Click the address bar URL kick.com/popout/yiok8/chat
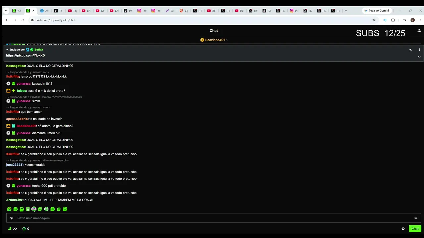The height and width of the screenshot is (238, 424). click(x=56, y=20)
